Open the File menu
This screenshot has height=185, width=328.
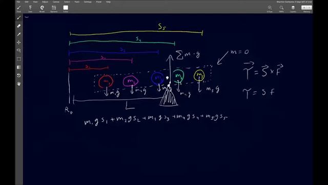click(x=18, y=2)
